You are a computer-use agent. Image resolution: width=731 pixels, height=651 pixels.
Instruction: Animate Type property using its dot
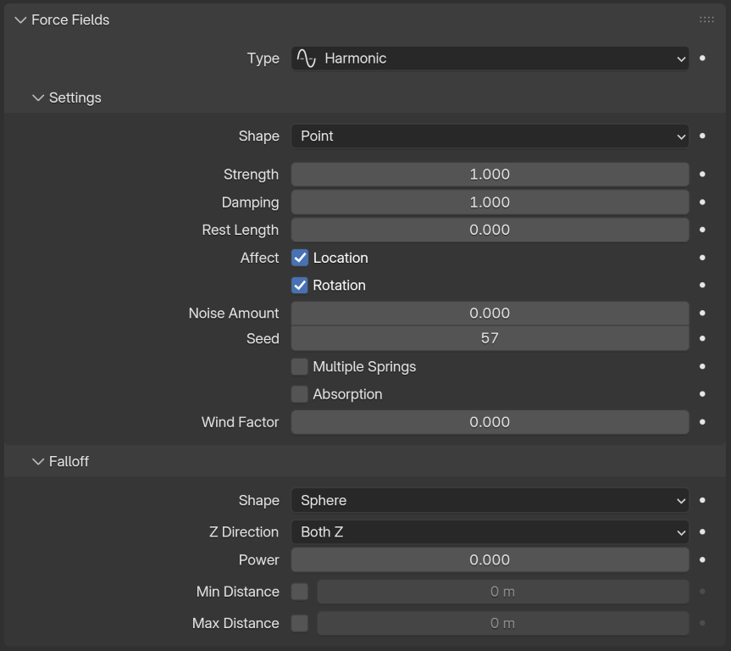[x=702, y=58]
